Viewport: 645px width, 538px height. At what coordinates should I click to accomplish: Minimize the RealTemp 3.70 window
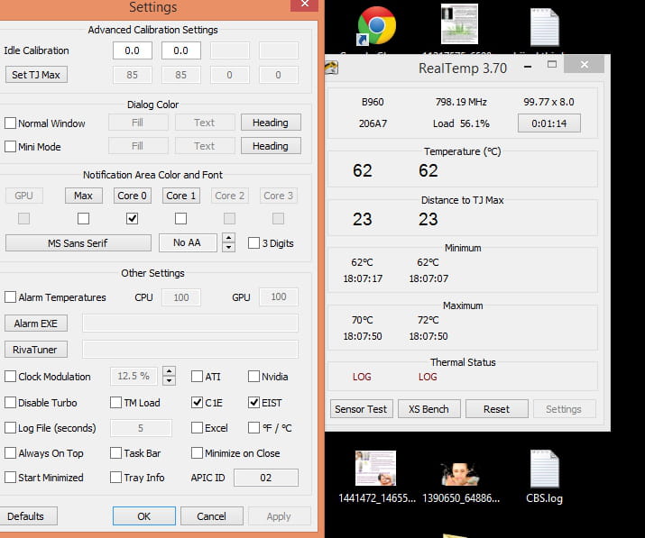click(528, 66)
